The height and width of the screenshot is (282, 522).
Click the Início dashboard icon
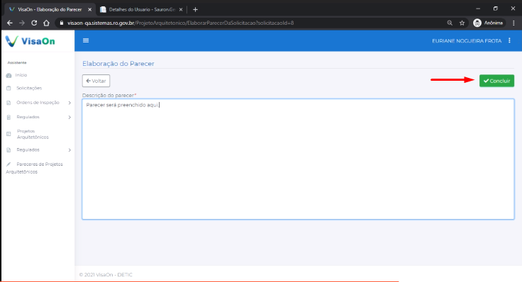(9, 76)
